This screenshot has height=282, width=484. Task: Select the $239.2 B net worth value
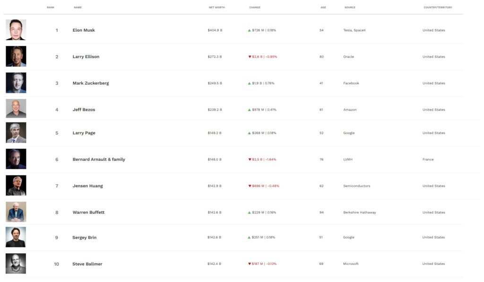coord(215,110)
